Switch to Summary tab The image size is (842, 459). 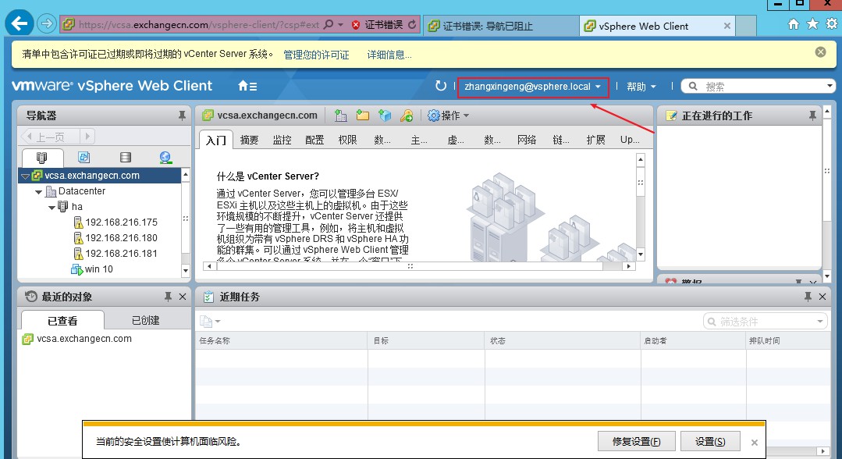(249, 140)
